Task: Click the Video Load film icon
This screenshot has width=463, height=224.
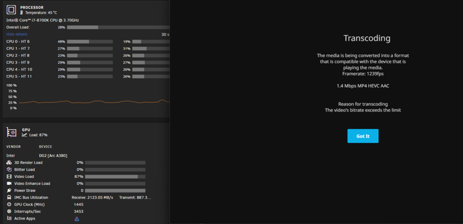Action: (x=9, y=176)
